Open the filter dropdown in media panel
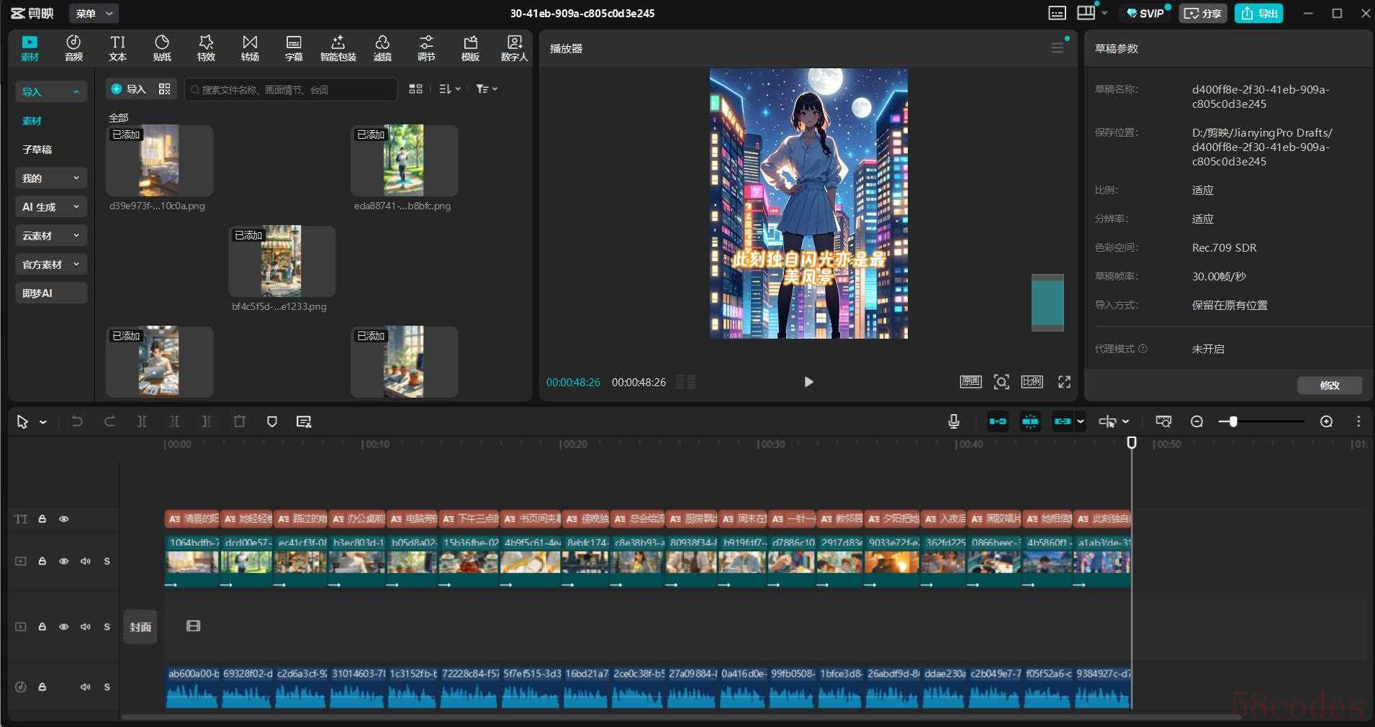Viewport: 1375px width, 727px height. [x=487, y=88]
